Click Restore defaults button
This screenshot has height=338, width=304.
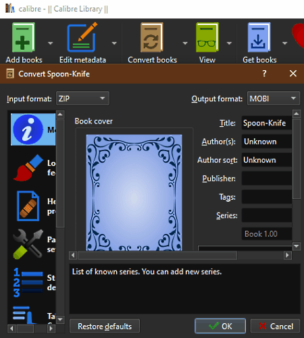pos(105,326)
